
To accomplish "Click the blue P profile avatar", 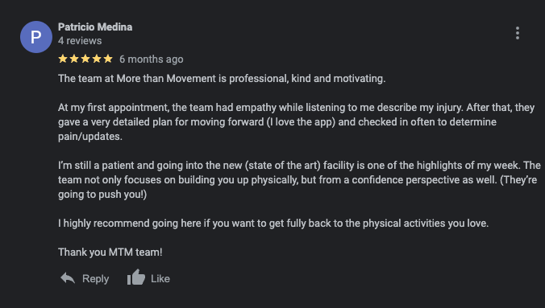I will (x=36, y=37).
